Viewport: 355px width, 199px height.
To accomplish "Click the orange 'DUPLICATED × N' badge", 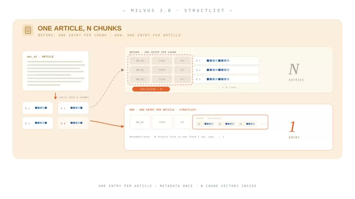I will (x=151, y=89).
